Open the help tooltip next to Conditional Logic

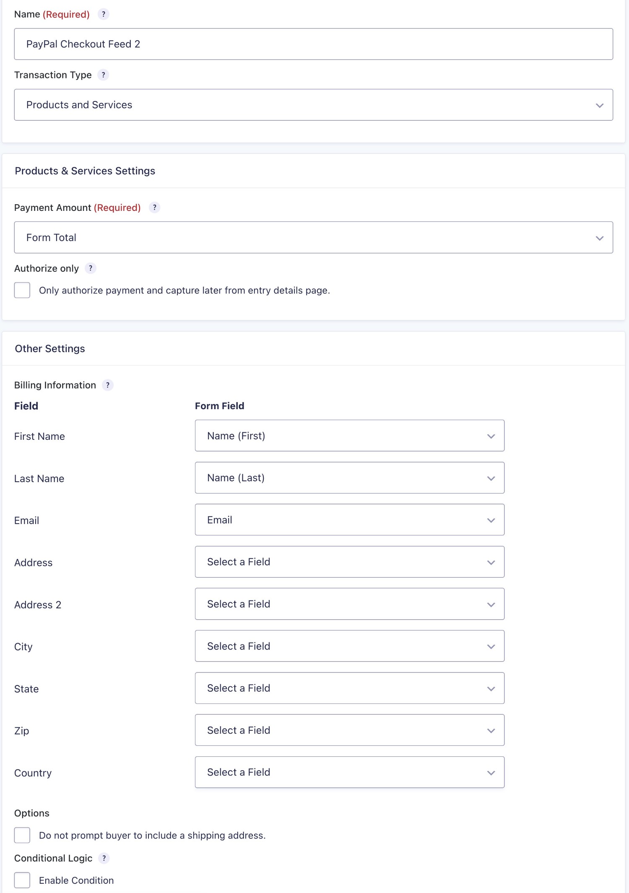click(104, 858)
